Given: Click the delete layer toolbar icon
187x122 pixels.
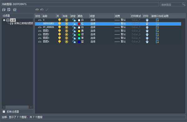Looking at the screenshot, I should coord(42,10).
